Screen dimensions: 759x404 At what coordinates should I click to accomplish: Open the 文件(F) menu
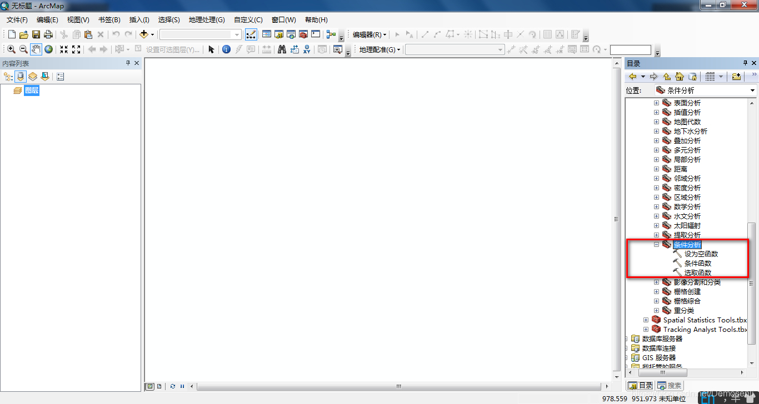coord(17,19)
